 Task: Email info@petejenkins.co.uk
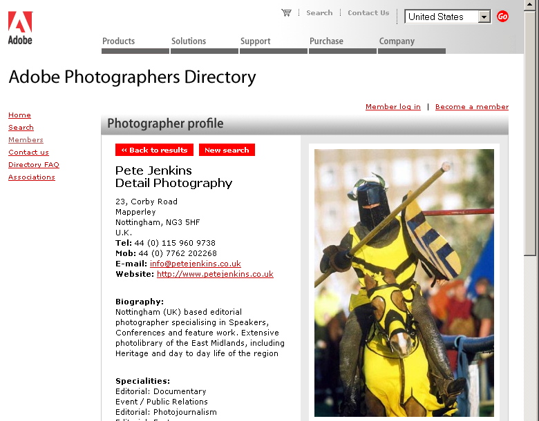point(196,264)
